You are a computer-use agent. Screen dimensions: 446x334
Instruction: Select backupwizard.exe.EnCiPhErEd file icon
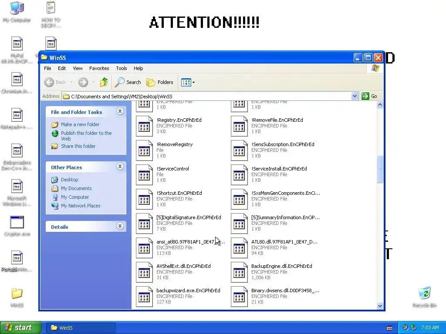pos(144,297)
